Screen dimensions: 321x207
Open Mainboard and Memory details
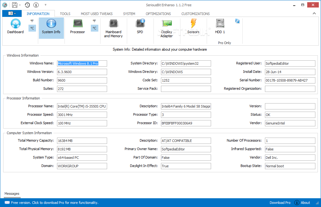[x=113, y=28]
